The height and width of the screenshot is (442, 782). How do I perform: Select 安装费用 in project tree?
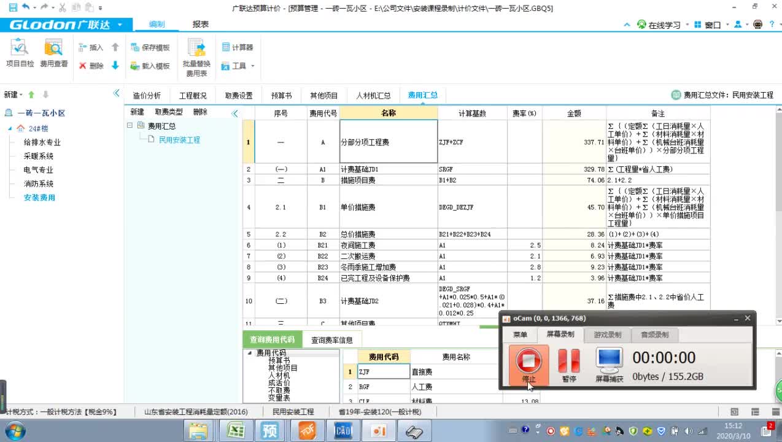pos(39,198)
